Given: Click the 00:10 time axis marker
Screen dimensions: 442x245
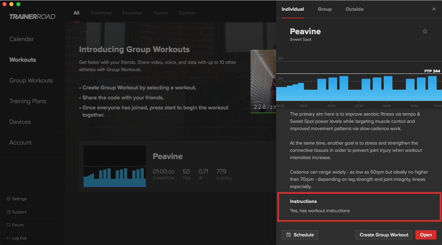Looking at the screenshot, I should tap(304, 106).
